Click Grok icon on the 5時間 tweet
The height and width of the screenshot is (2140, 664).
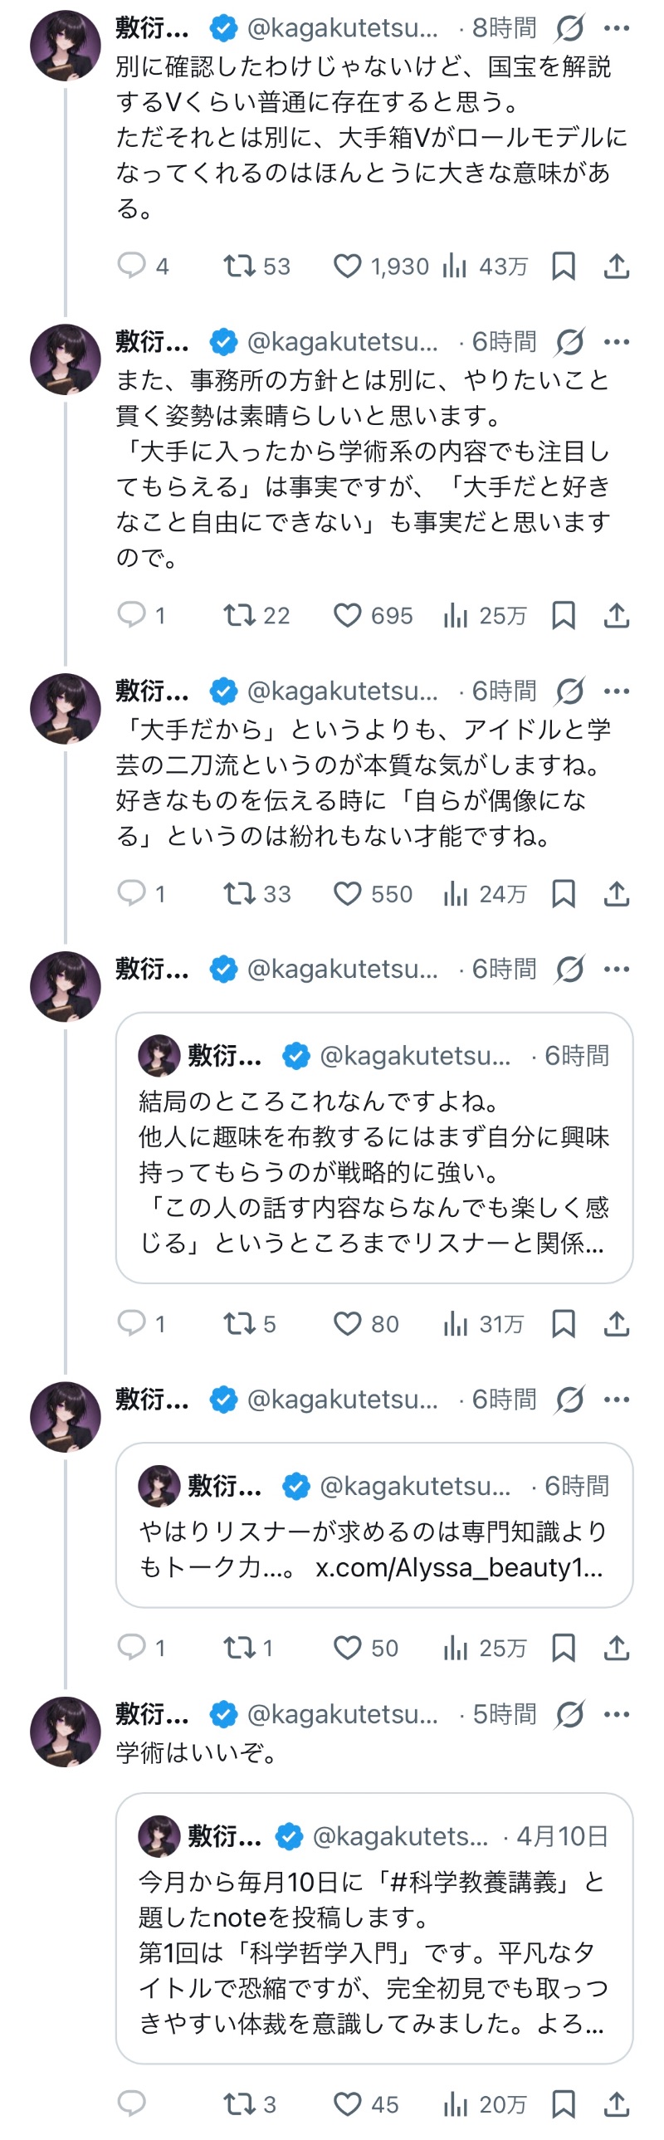570,1714
